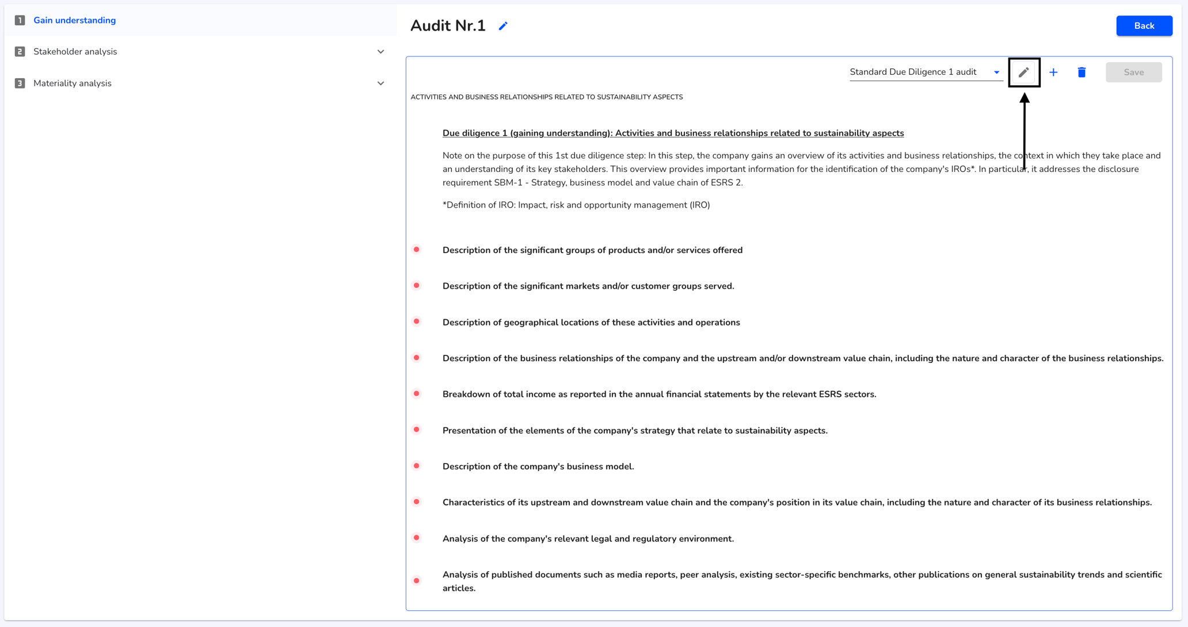Open 'Description of the significant markets' item

pos(588,286)
